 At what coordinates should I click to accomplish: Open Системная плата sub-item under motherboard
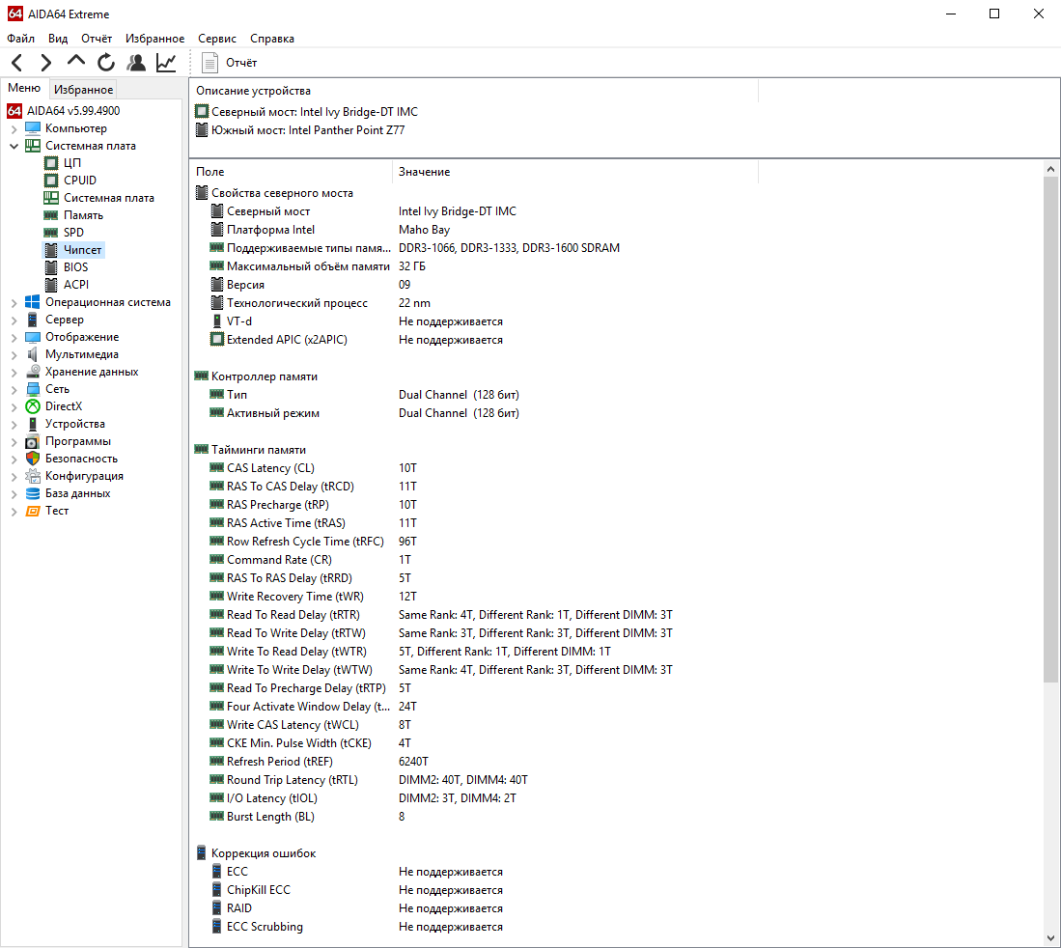pyautogui.click(x=108, y=198)
